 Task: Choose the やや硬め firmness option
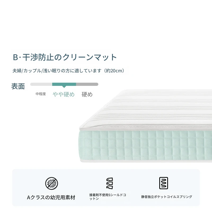click(64, 94)
